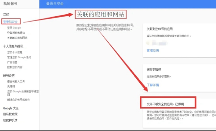Select 帐号设置 section heading
This screenshot has height=131, width=216.
pyautogui.click(x=9, y=76)
